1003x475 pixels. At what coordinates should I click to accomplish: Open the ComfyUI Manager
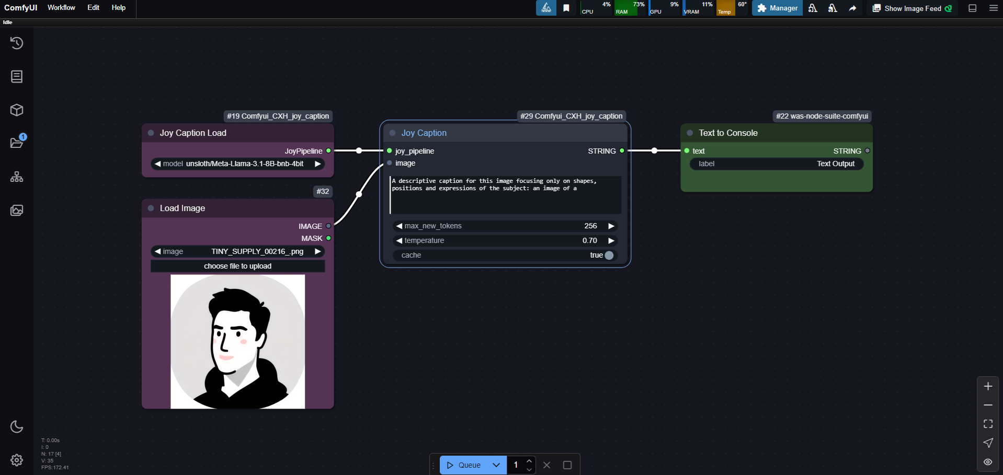(x=777, y=8)
